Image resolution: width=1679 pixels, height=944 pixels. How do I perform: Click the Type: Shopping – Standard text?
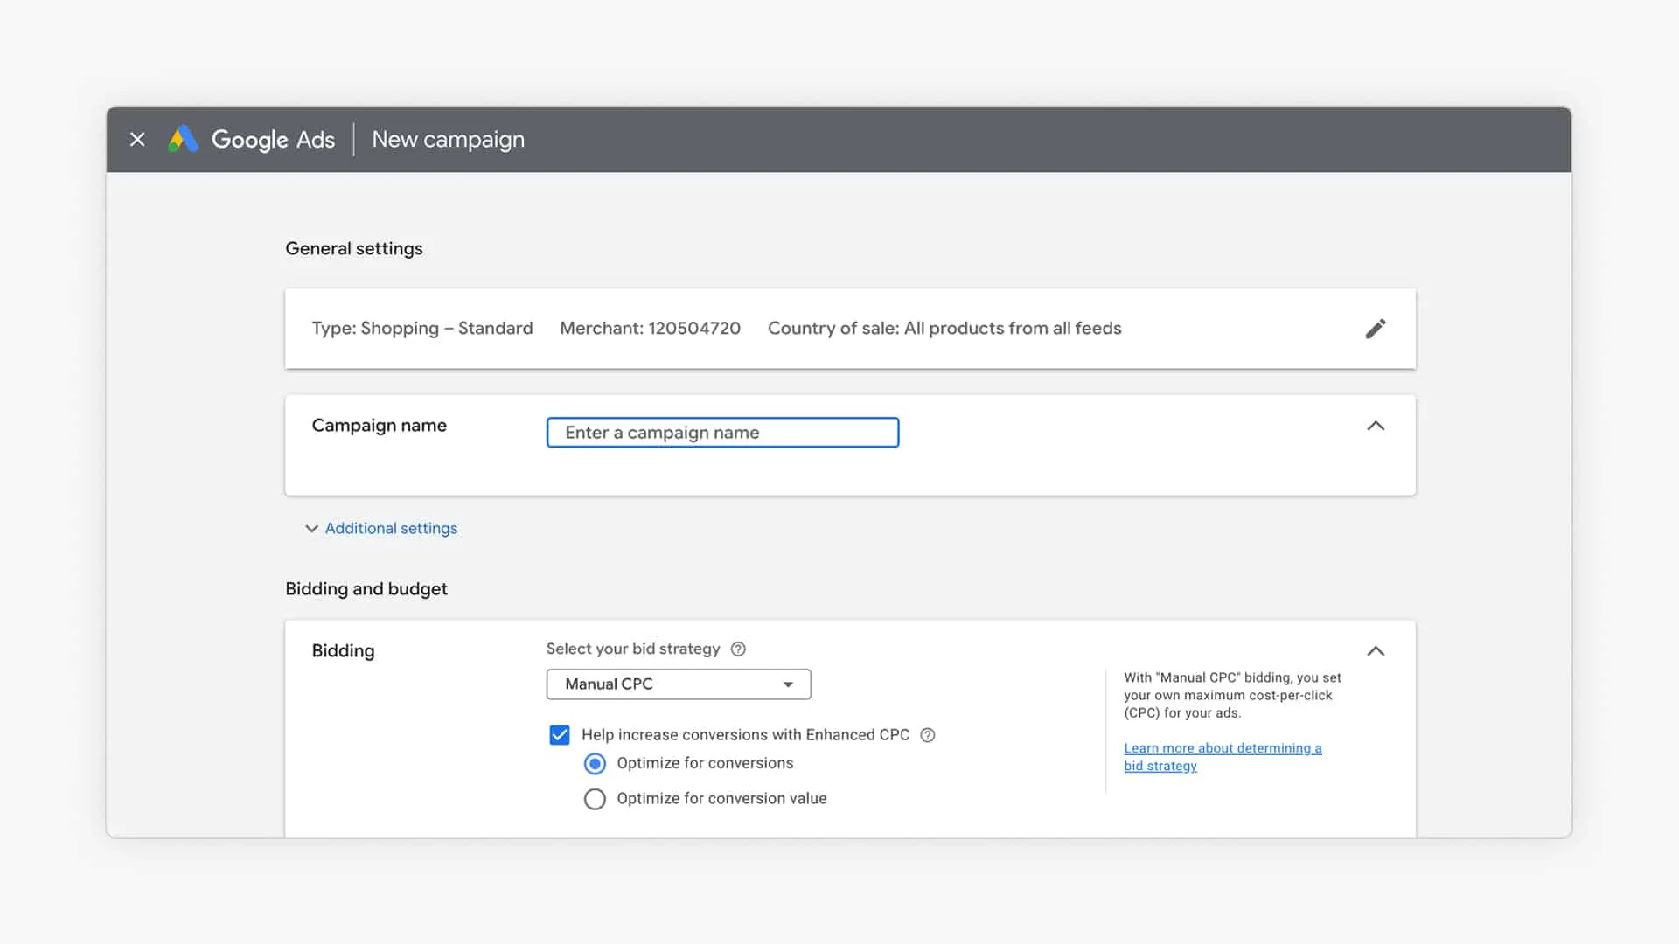421,329
